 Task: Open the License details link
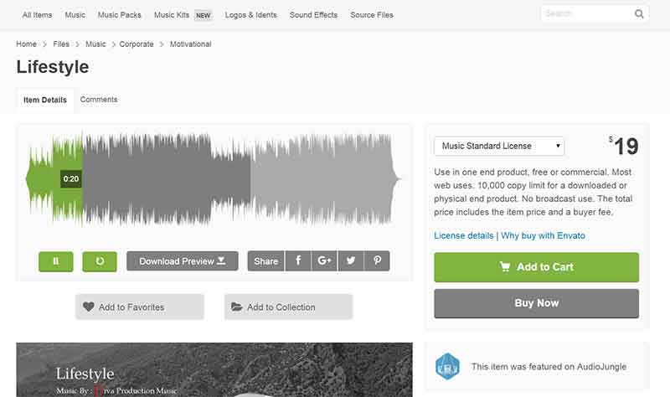point(463,235)
